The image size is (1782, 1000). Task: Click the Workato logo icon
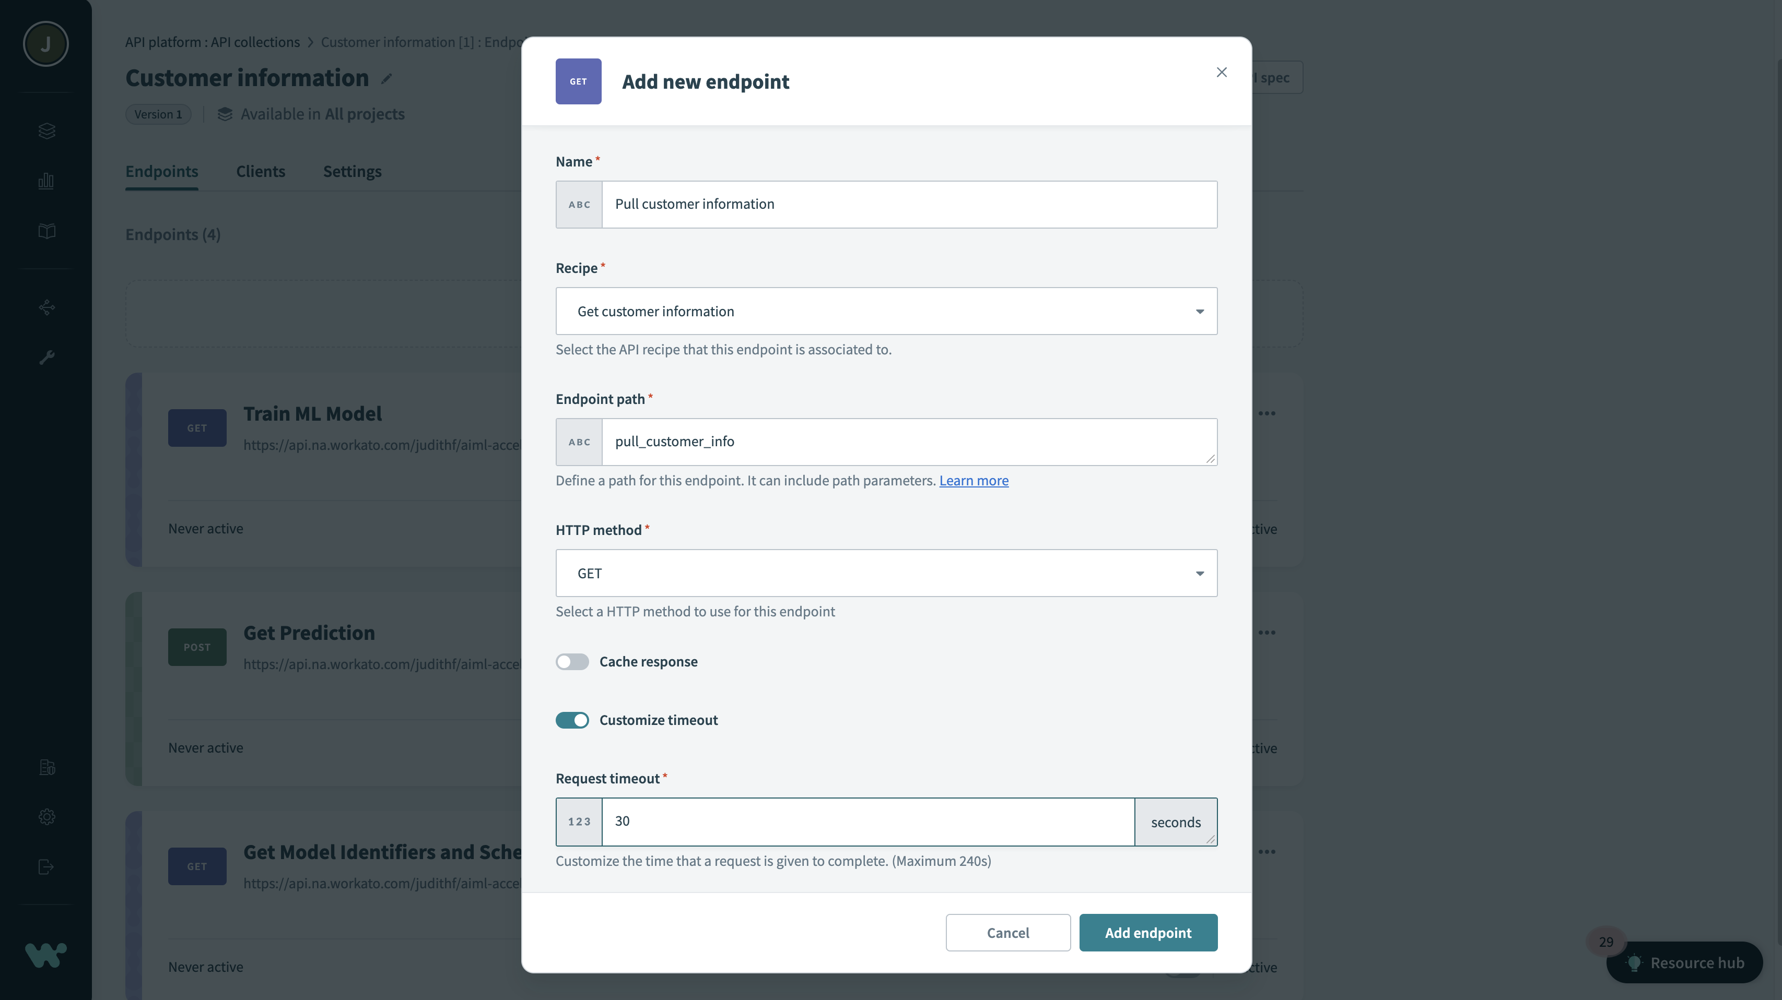(45, 955)
